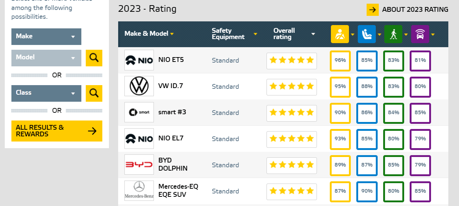Screen dimensions: 459x206
Task: Click the BYD logo thumbnail
Action: (x=139, y=165)
